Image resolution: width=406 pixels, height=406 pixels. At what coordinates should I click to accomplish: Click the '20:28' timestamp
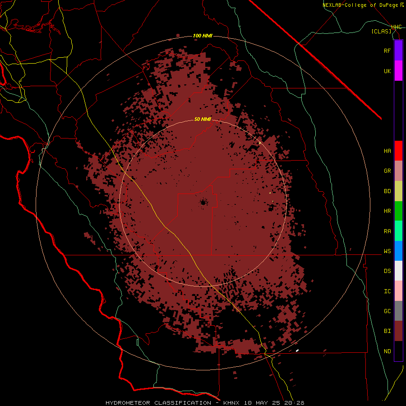[294, 403]
